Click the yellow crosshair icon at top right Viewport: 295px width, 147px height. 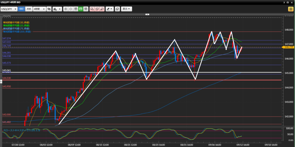coord(290,9)
